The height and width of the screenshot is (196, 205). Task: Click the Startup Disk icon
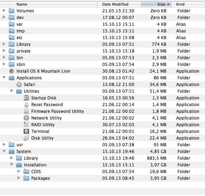click(x=26, y=98)
